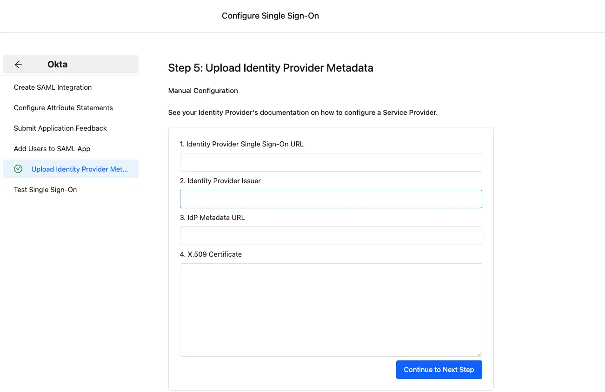The image size is (605, 392).
Task: Click the resize handle of the certificate box
Action: 479,353
